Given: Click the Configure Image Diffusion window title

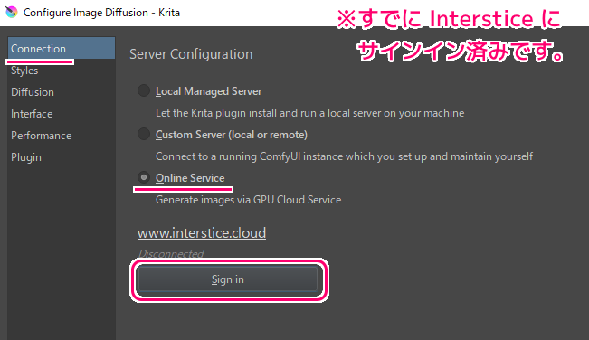Looking at the screenshot, I should tap(101, 13).
